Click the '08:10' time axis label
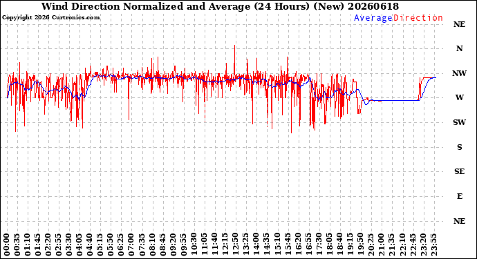Image resolution: width=477 pixels, height=259 pixels. pyautogui.click(x=152, y=245)
